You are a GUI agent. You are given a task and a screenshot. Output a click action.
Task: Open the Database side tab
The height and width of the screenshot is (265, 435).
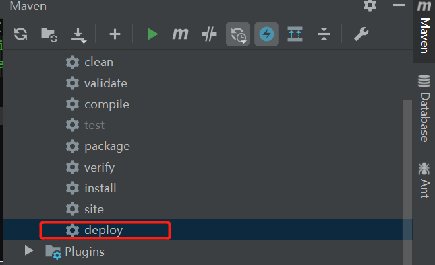tap(424, 108)
